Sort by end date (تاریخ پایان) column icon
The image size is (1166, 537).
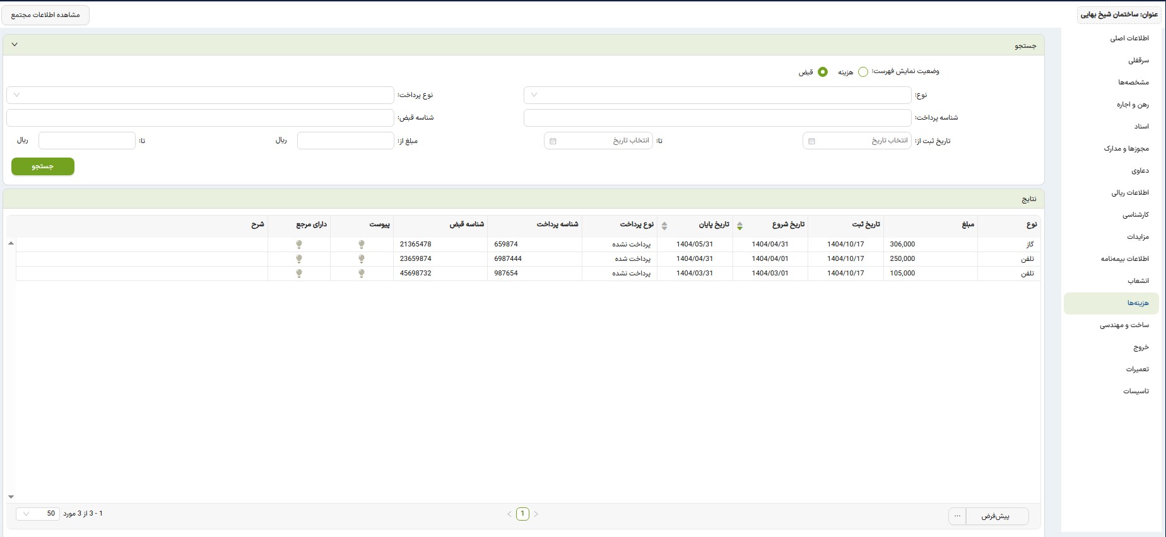click(664, 226)
